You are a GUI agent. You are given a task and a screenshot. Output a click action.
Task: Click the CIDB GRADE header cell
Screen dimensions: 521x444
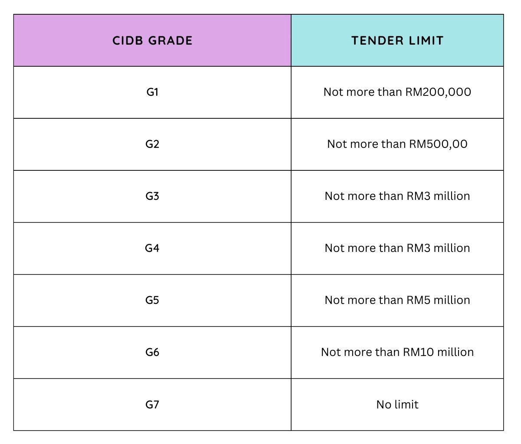click(152, 40)
